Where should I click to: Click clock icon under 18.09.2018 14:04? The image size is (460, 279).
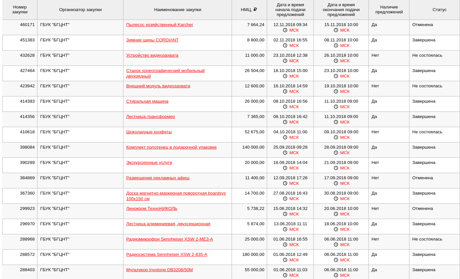[285, 168]
